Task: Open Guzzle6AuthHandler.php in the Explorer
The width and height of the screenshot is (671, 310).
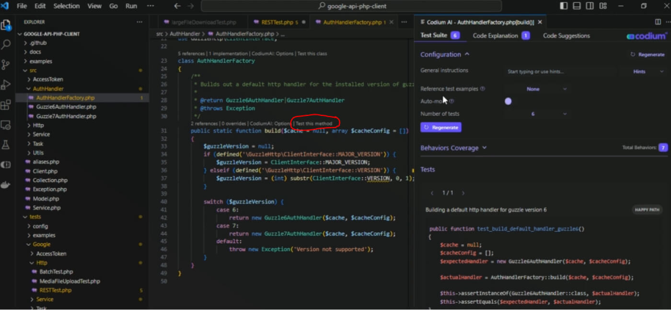Action: tap(66, 107)
